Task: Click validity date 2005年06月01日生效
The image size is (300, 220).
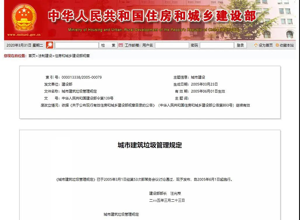Action: pos(208,91)
